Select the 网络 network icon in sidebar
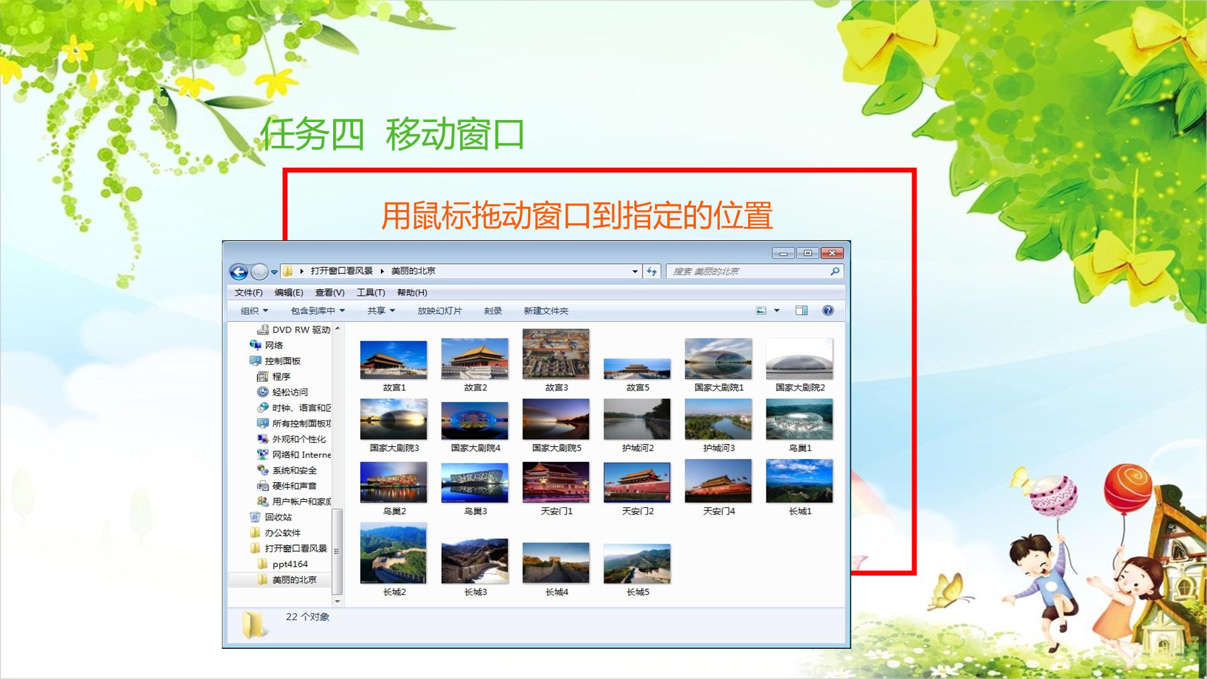Screen dimensions: 1207x679 coord(255,345)
